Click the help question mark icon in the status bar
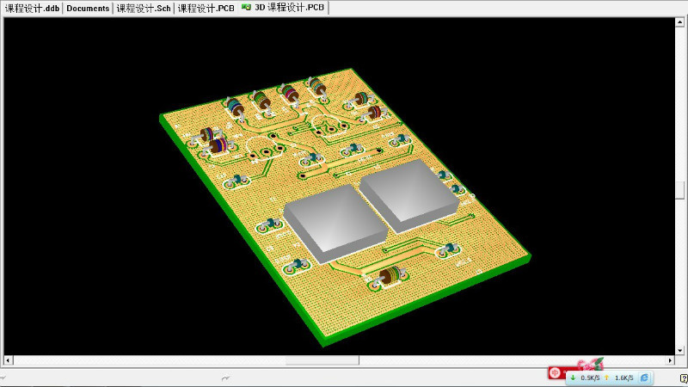 [x=683, y=378]
